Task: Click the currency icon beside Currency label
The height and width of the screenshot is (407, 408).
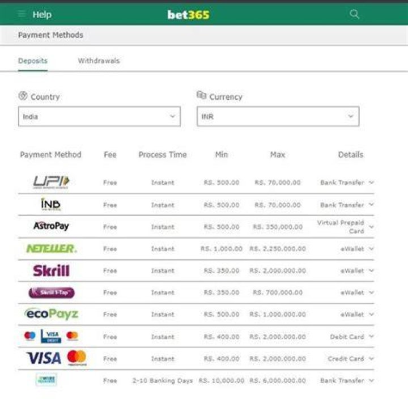Action: tap(201, 95)
